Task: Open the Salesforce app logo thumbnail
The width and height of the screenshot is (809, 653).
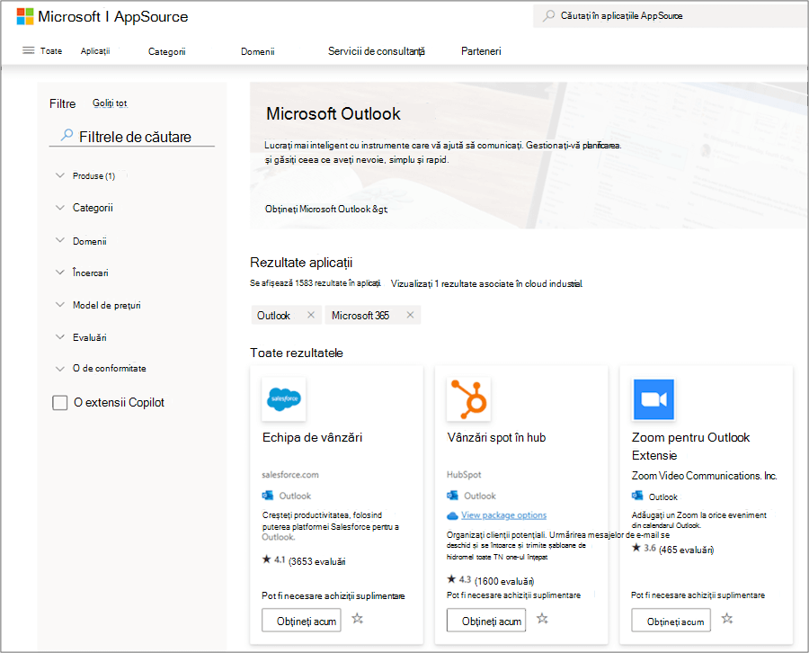Action: pos(284,399)
